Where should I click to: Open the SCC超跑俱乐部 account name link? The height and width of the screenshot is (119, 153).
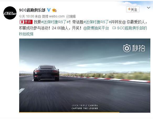[x=32, y=10]
